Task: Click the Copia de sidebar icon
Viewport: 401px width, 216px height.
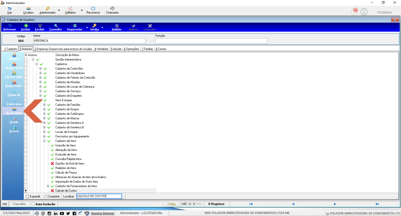Action: (14, 91)
